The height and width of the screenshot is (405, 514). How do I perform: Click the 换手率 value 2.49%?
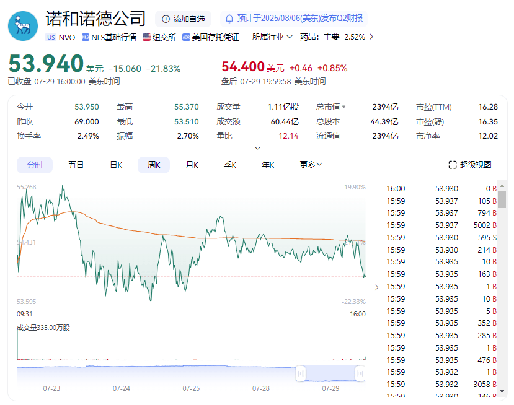(88, 136)
